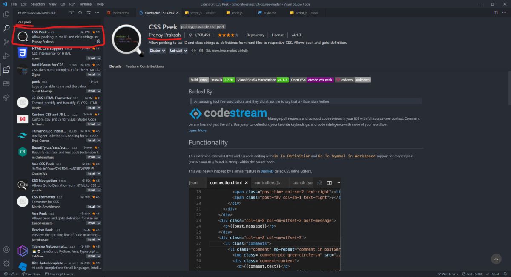Viewport: 511px width, 277px height.
Task: Install the CSS Formatter extension
Action: (x=91, y=207)
